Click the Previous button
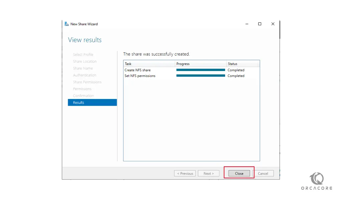The image size is (342, 200). pyautogui.click(x=185, y=173)
